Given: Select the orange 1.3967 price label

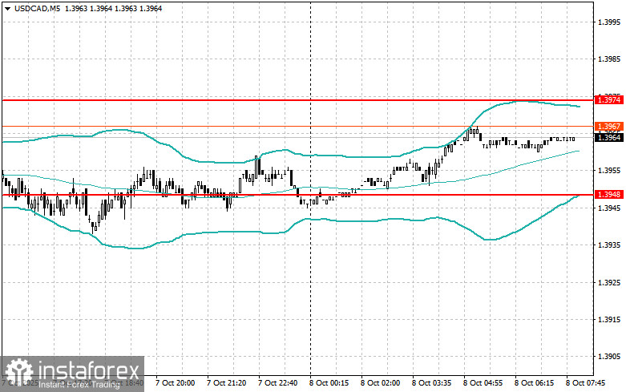Looking at the screenshot, I should pos(609,126).
